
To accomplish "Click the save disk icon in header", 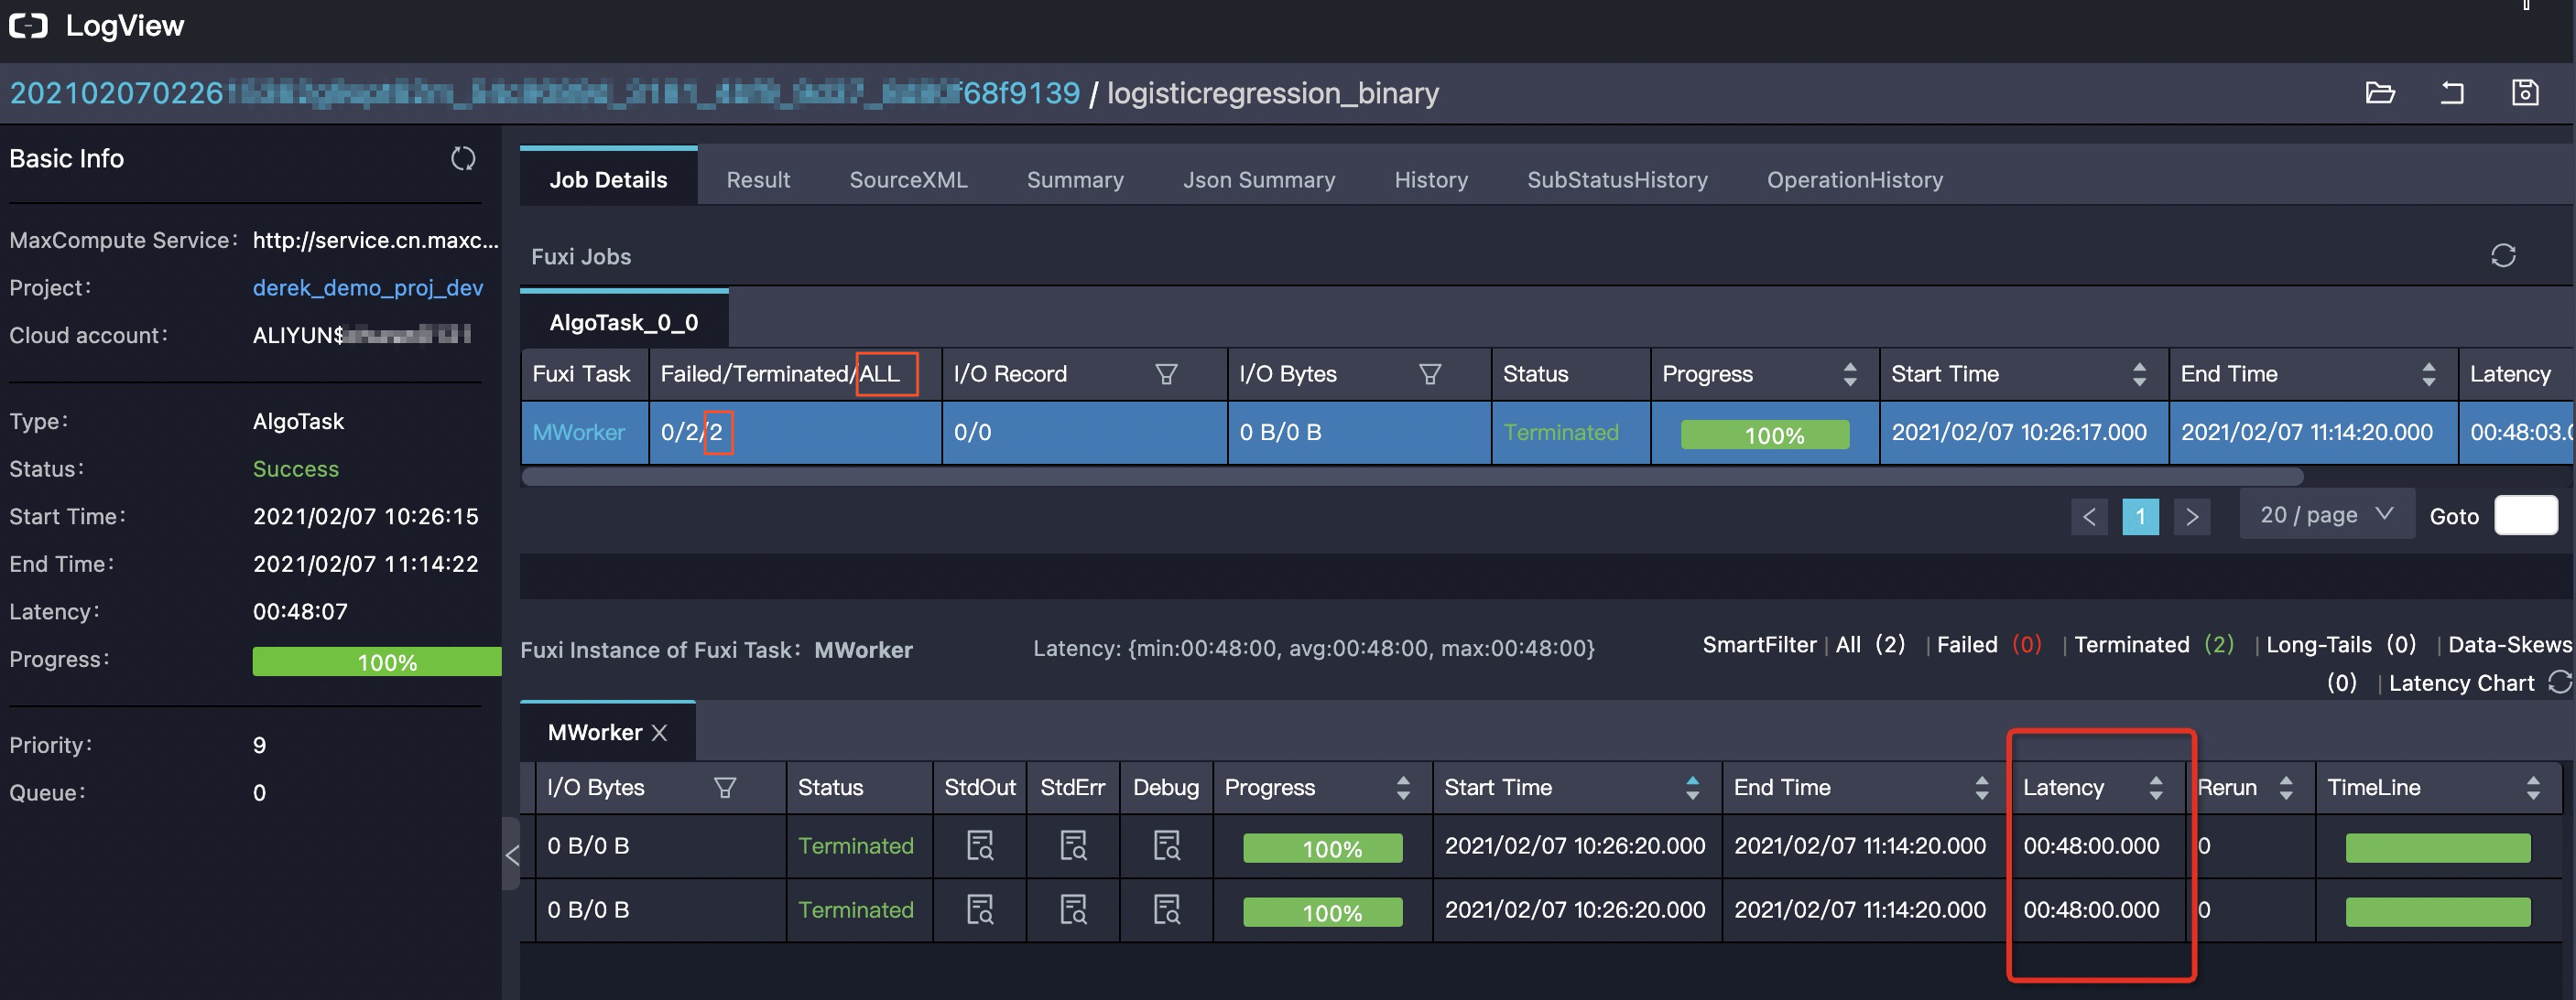I will 2524,93.
